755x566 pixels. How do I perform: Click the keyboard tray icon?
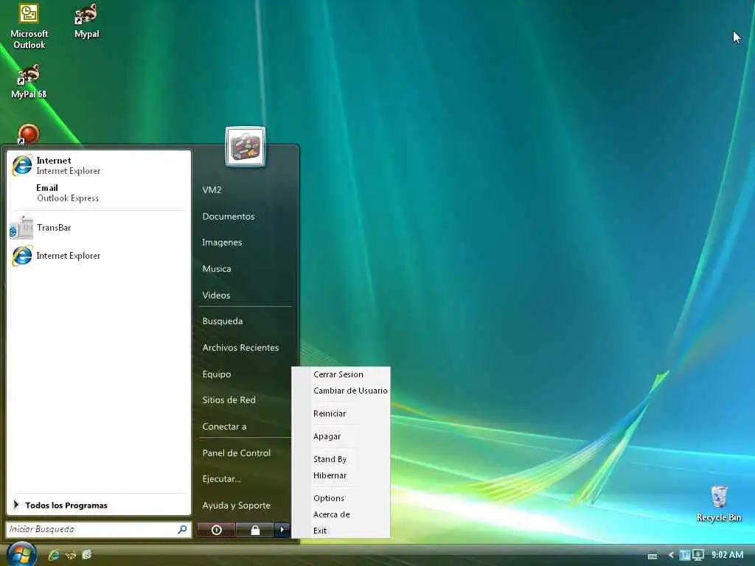[x=653, y=556]
